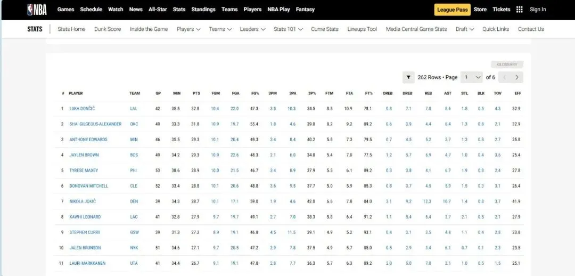Expand the Players stats dropdown
The width and height of the screenshot is (575, 276).
[188, 29]
